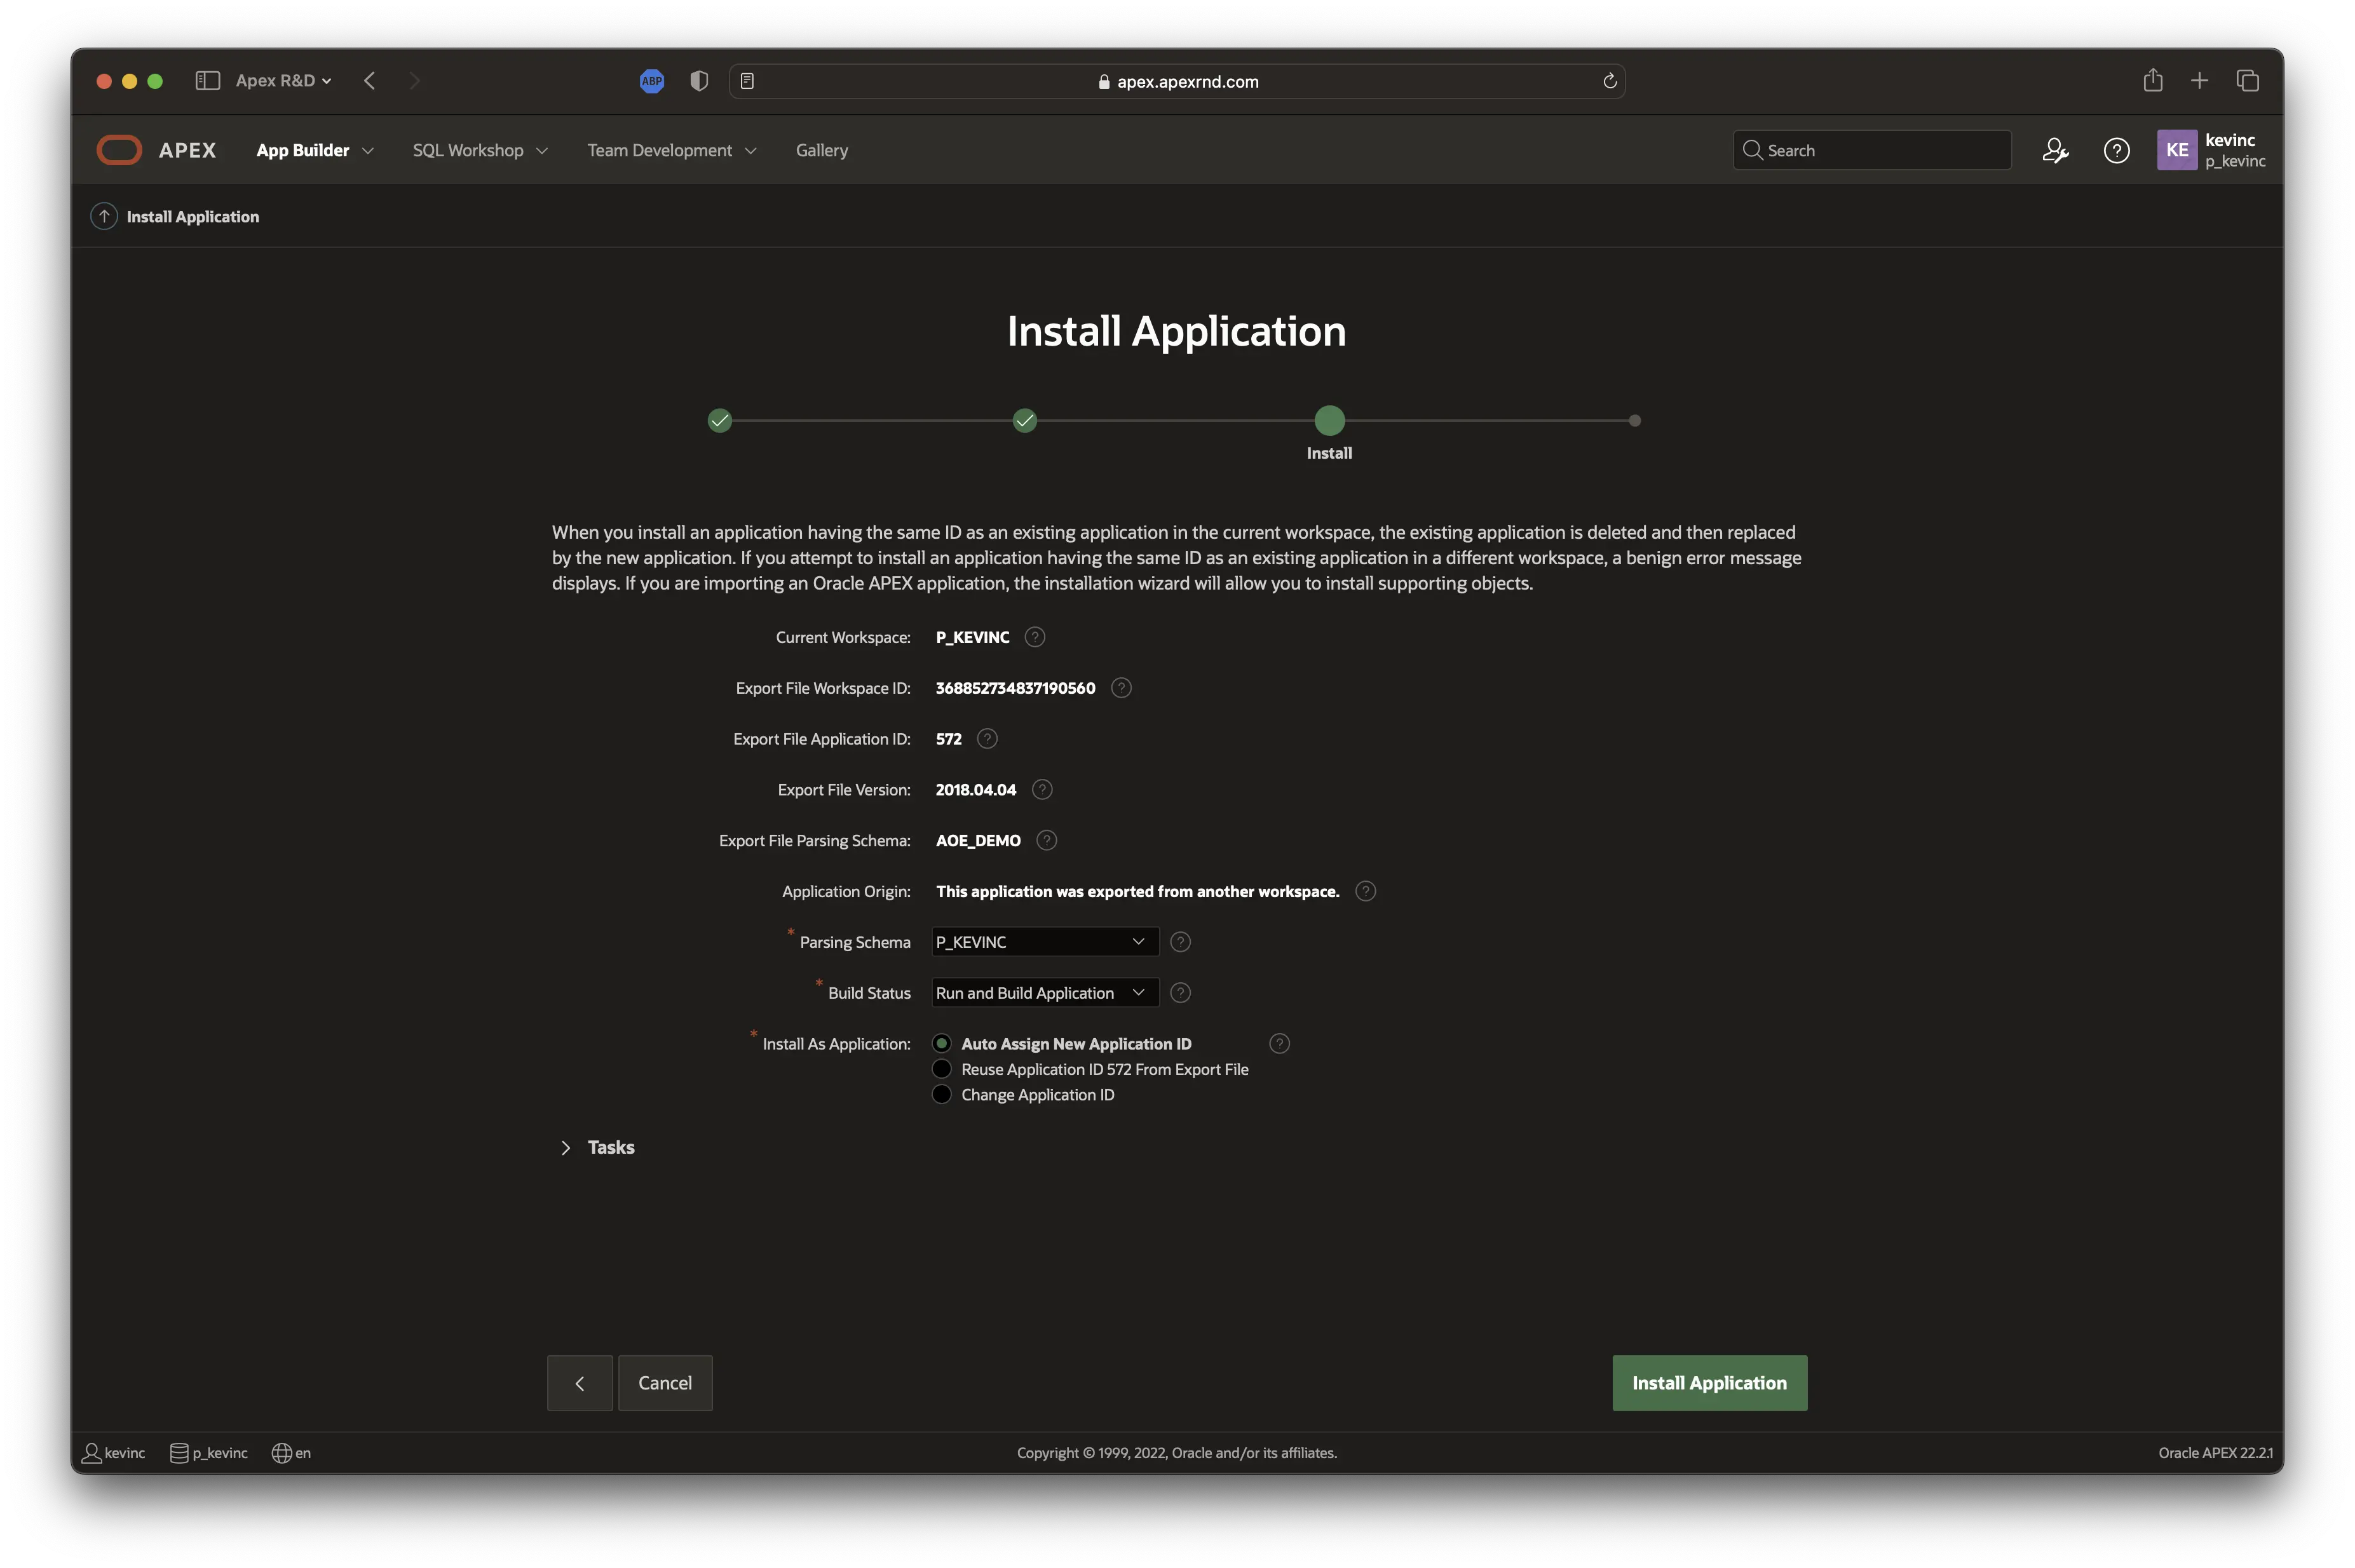Open the SQL Workshop menu
This screenshot has height=1568, width=2355.
coord(479,150)
